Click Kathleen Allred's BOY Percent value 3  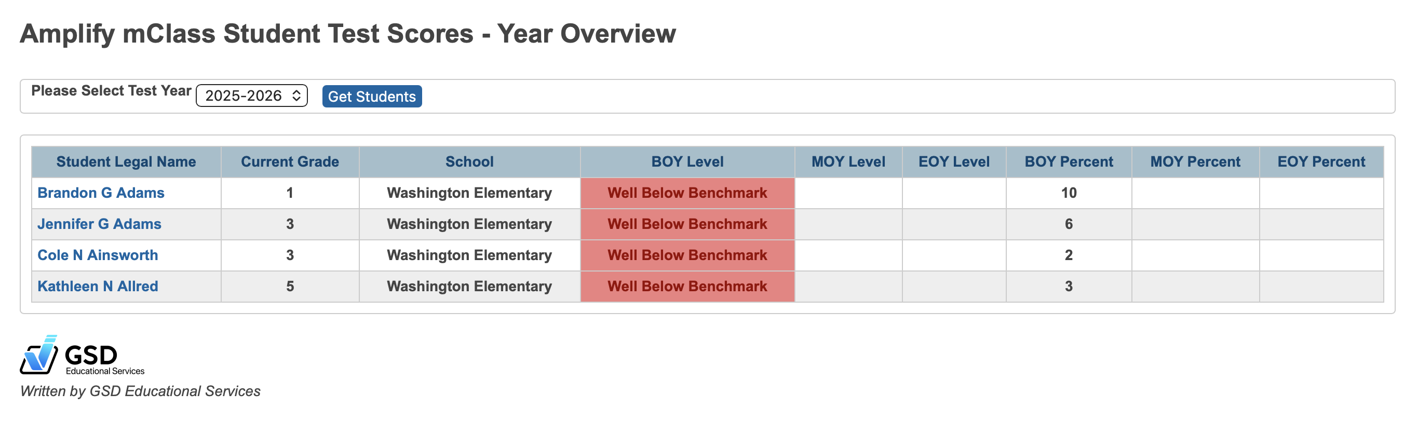click(1068, 286)
